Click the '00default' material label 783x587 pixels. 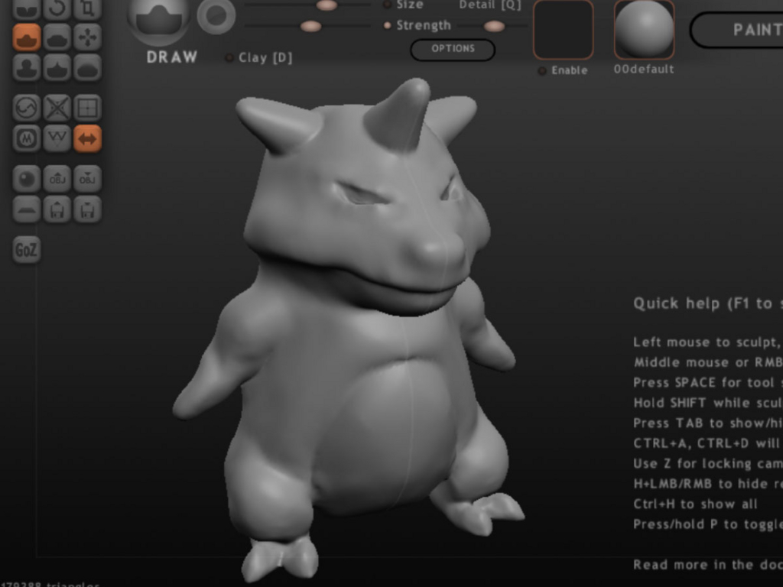pos(644,70)
